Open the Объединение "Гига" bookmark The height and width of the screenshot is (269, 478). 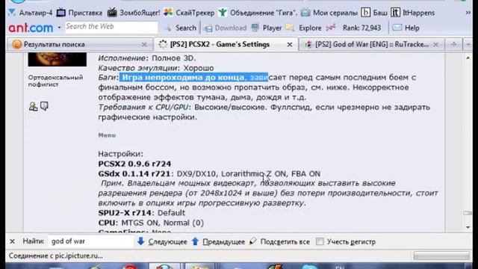[x=258, y=13]
